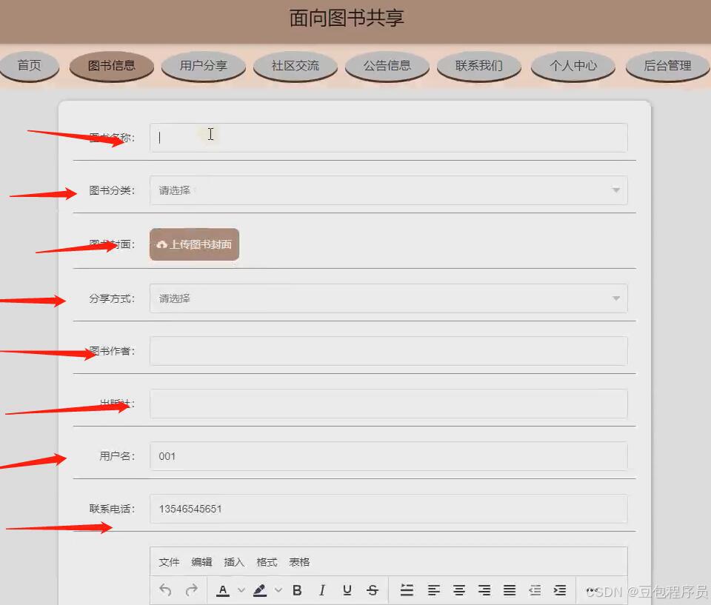Apply Strikethrough formatting in the editor
This screenshot has height=605, width=711.
click(373, 590)
